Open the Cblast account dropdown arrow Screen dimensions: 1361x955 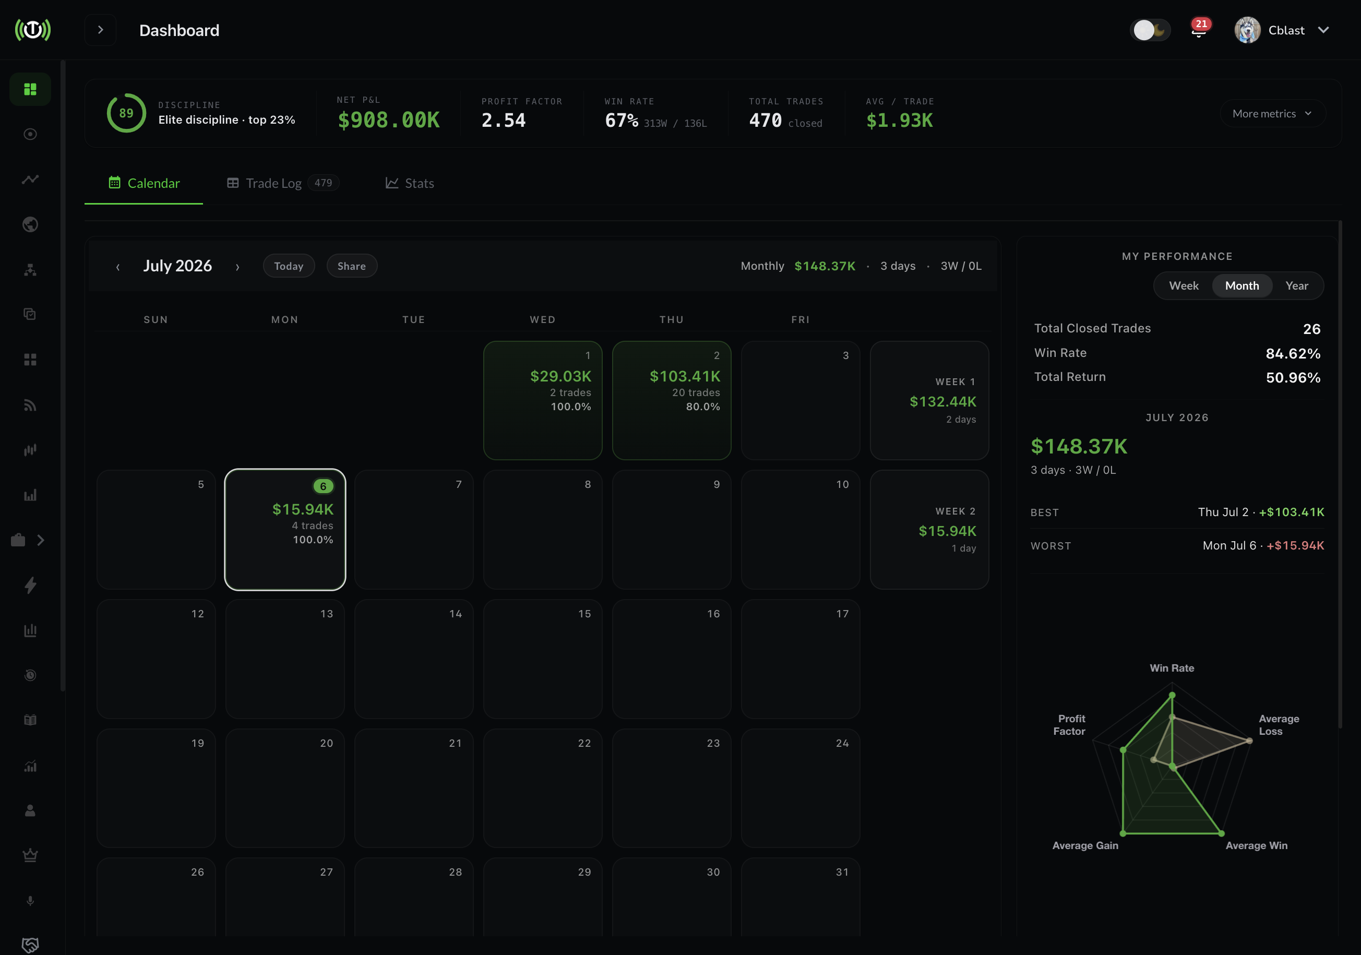coord(1323,30)
